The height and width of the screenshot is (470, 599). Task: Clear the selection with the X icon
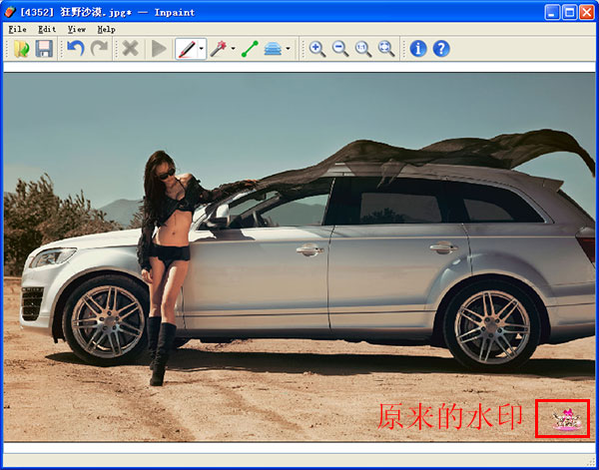(x=130, y=49)
